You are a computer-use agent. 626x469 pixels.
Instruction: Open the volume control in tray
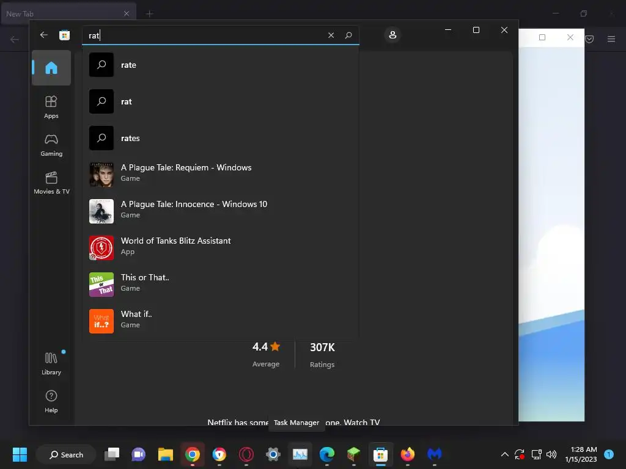pyautogui.click(x=551, y=454)
